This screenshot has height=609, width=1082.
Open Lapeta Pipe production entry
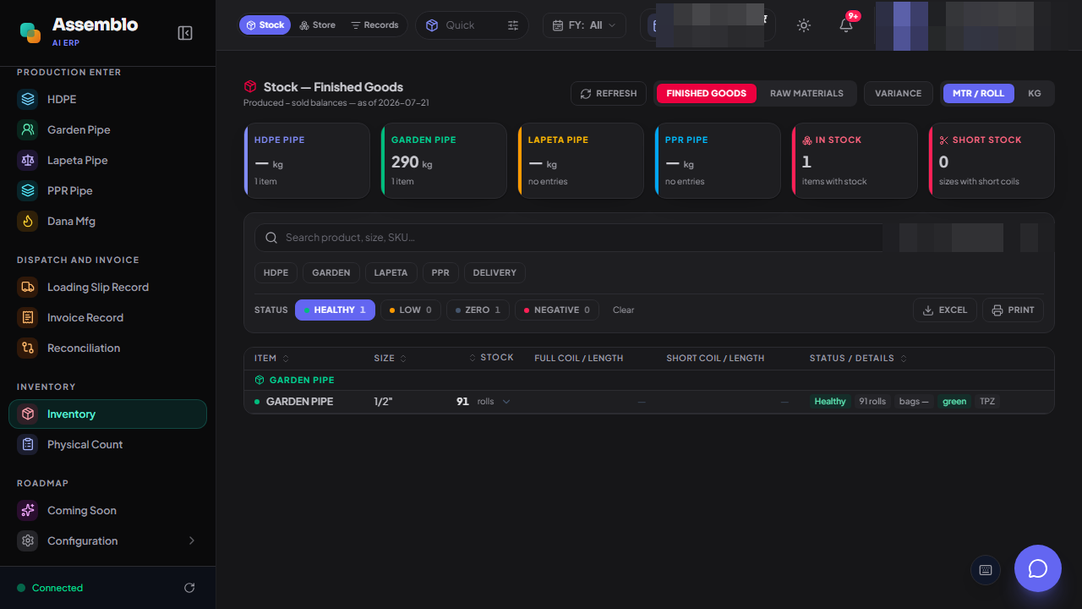107,160
